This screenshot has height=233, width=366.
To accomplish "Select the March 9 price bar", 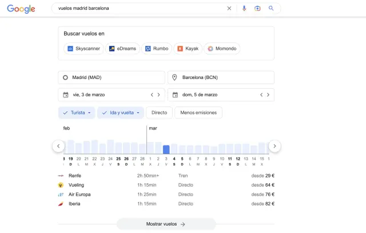I will [214, 150].
